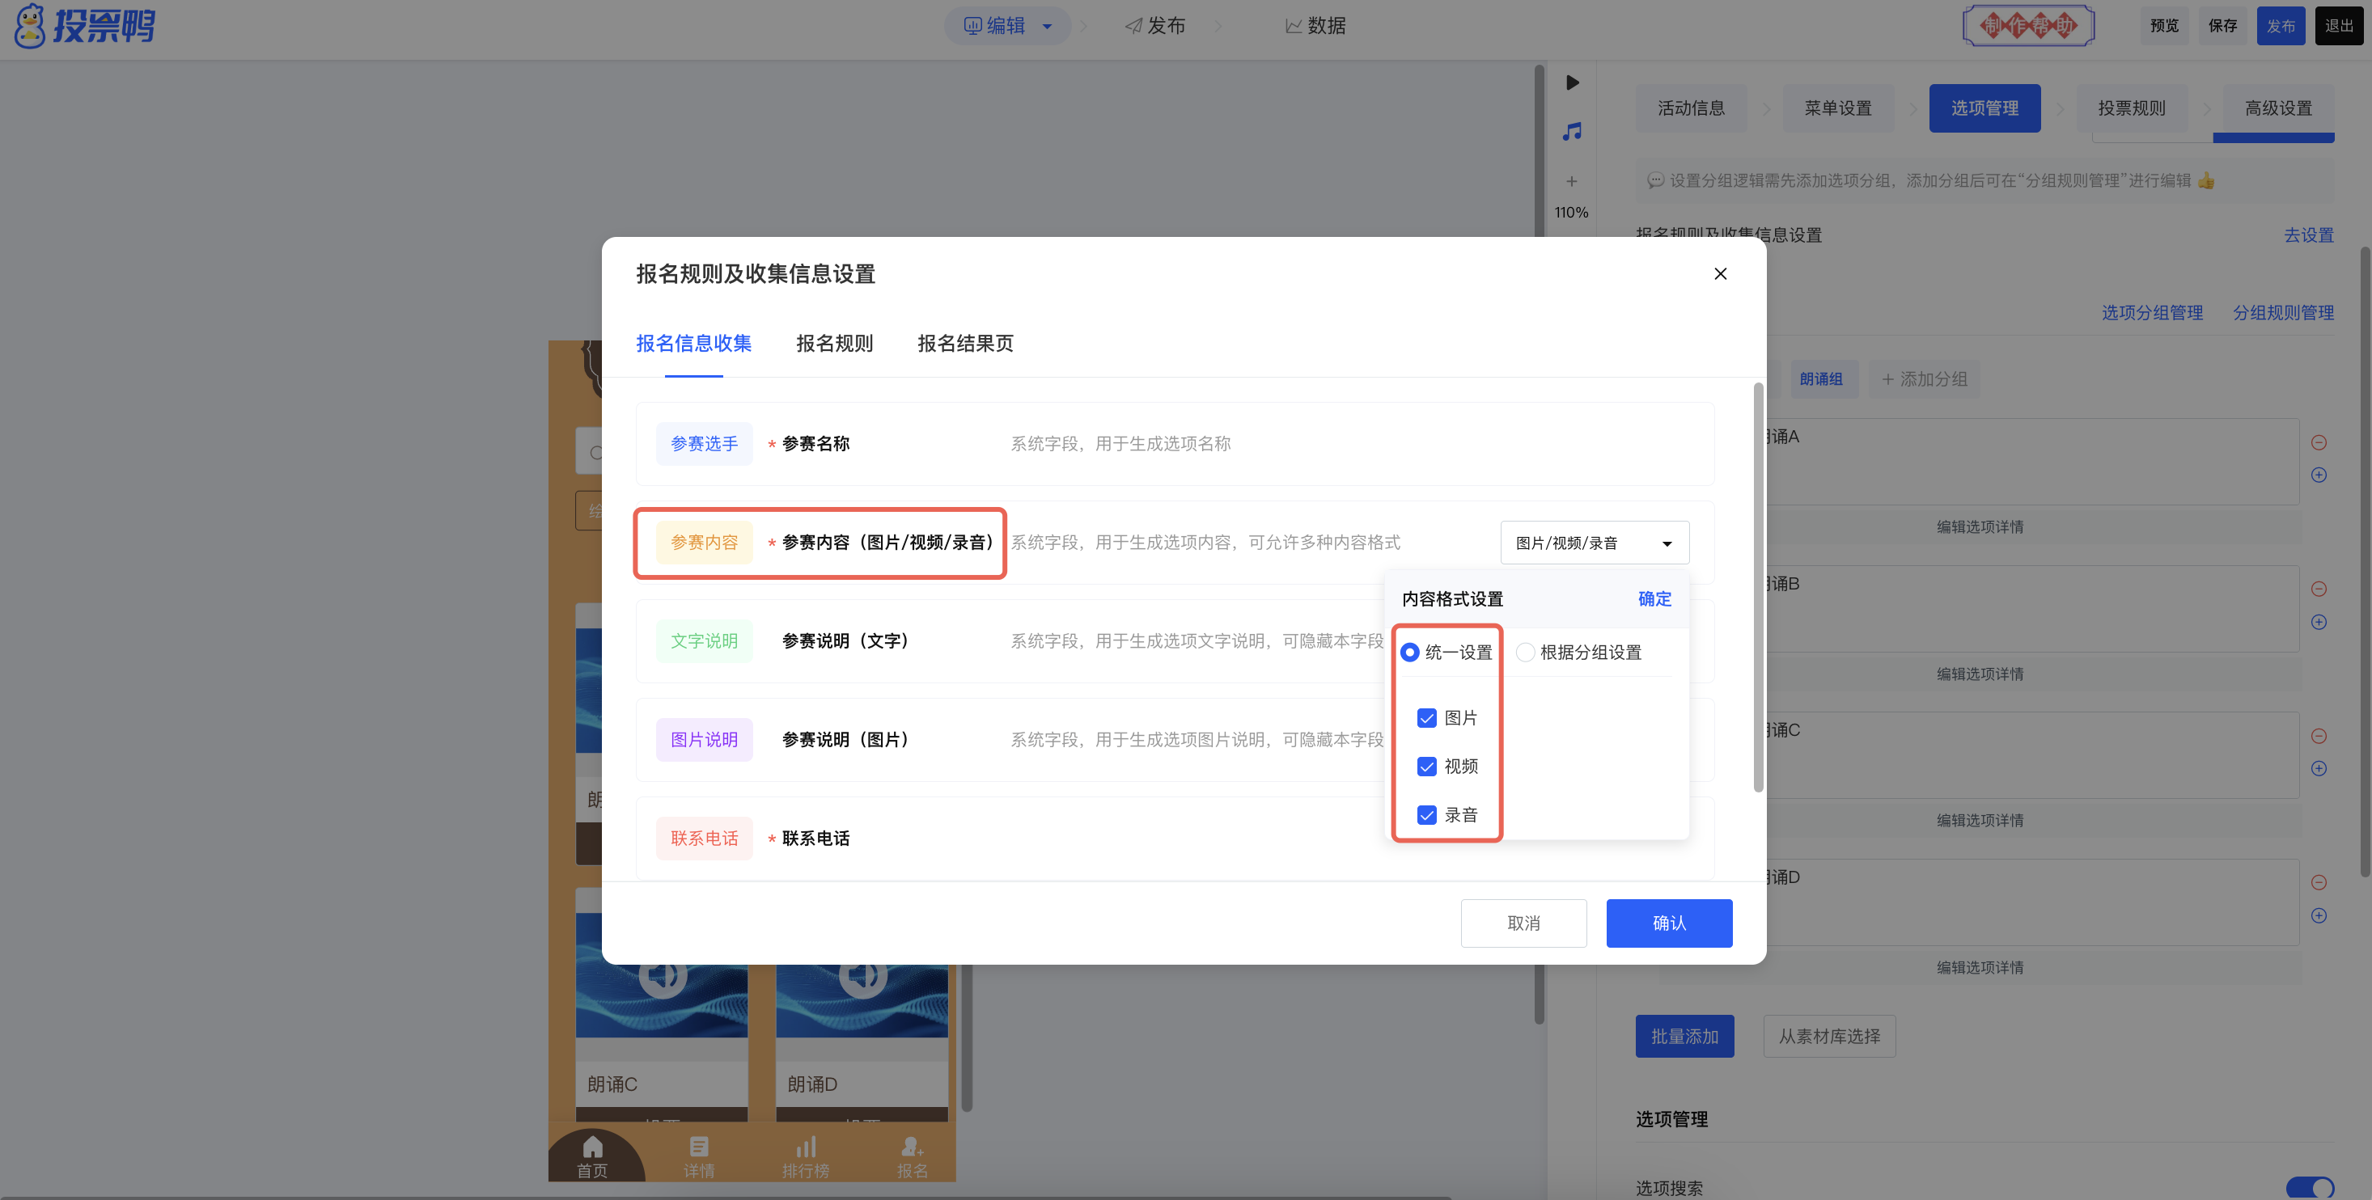The height and width of the screenshot is (1200, 2372).
Task: Click 确定 in 内容格式设置 popup
Action: point(1654,599)
